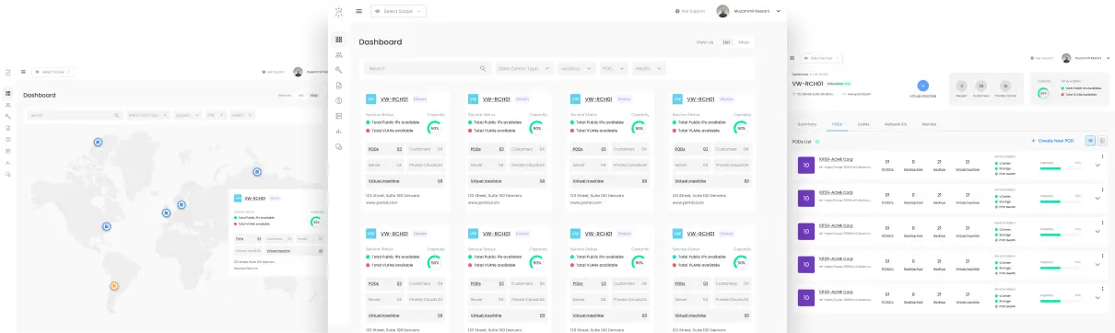Switch to Map view in center window
The height and width of the screenshot is (333, 1115).
tap(745, 41)
